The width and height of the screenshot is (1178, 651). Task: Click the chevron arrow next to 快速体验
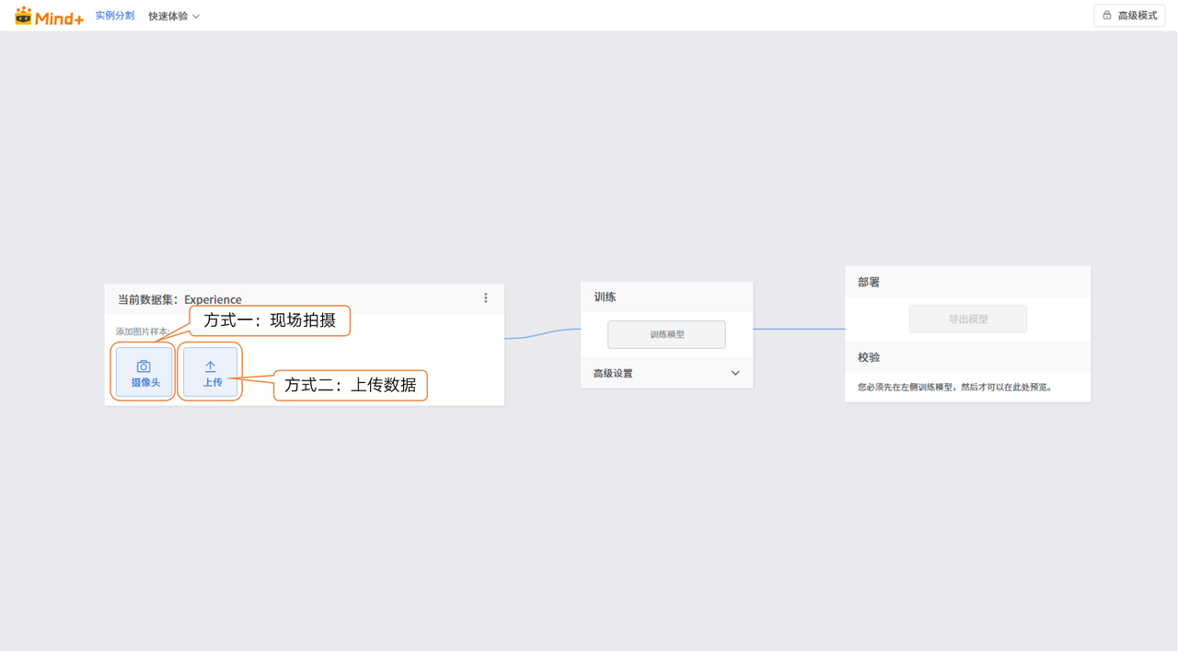click(196, 17)
